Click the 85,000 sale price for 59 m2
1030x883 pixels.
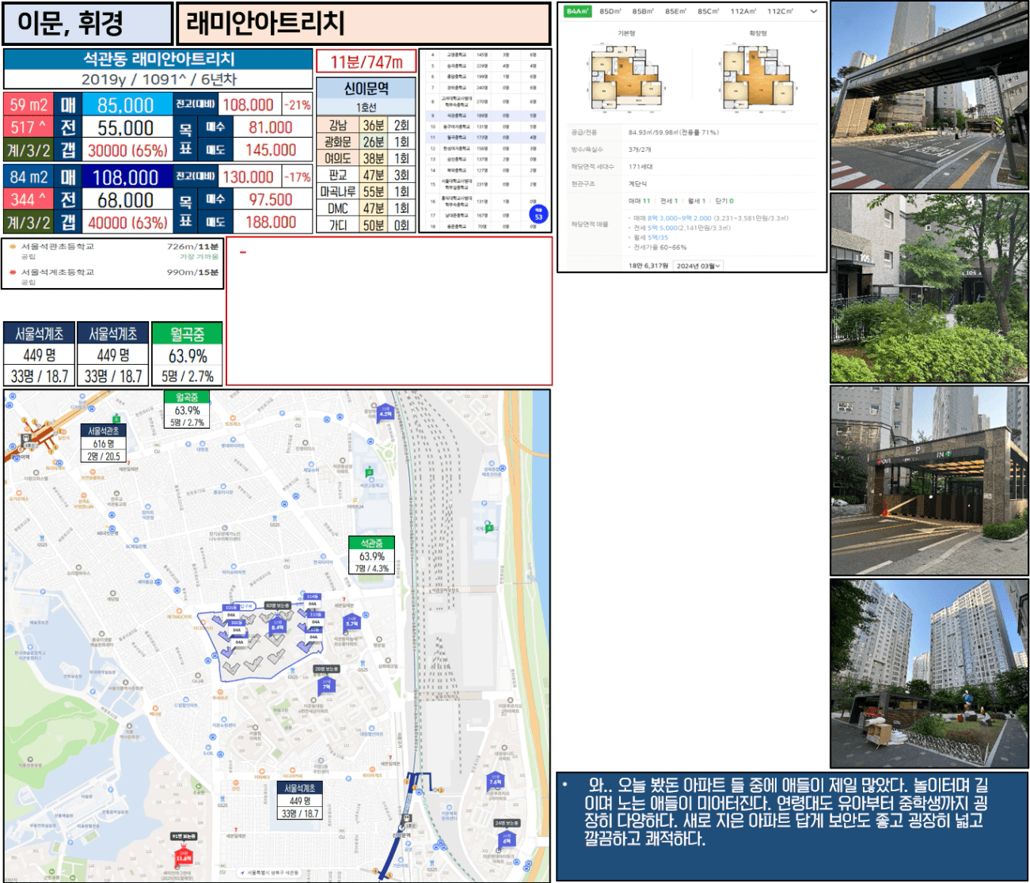pos(126,104)
